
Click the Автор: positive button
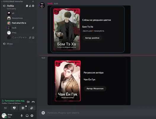(x=92, y=38)
